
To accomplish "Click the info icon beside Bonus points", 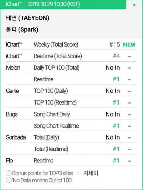I will [9, 173].
